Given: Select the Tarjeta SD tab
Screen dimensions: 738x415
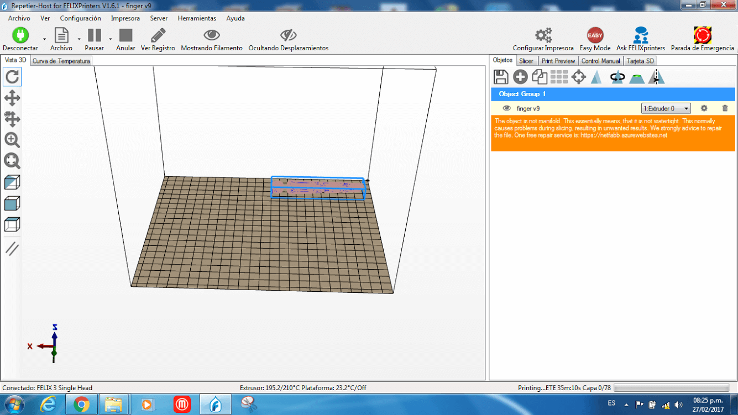Looking at the screenshot, I should point(640,61).
